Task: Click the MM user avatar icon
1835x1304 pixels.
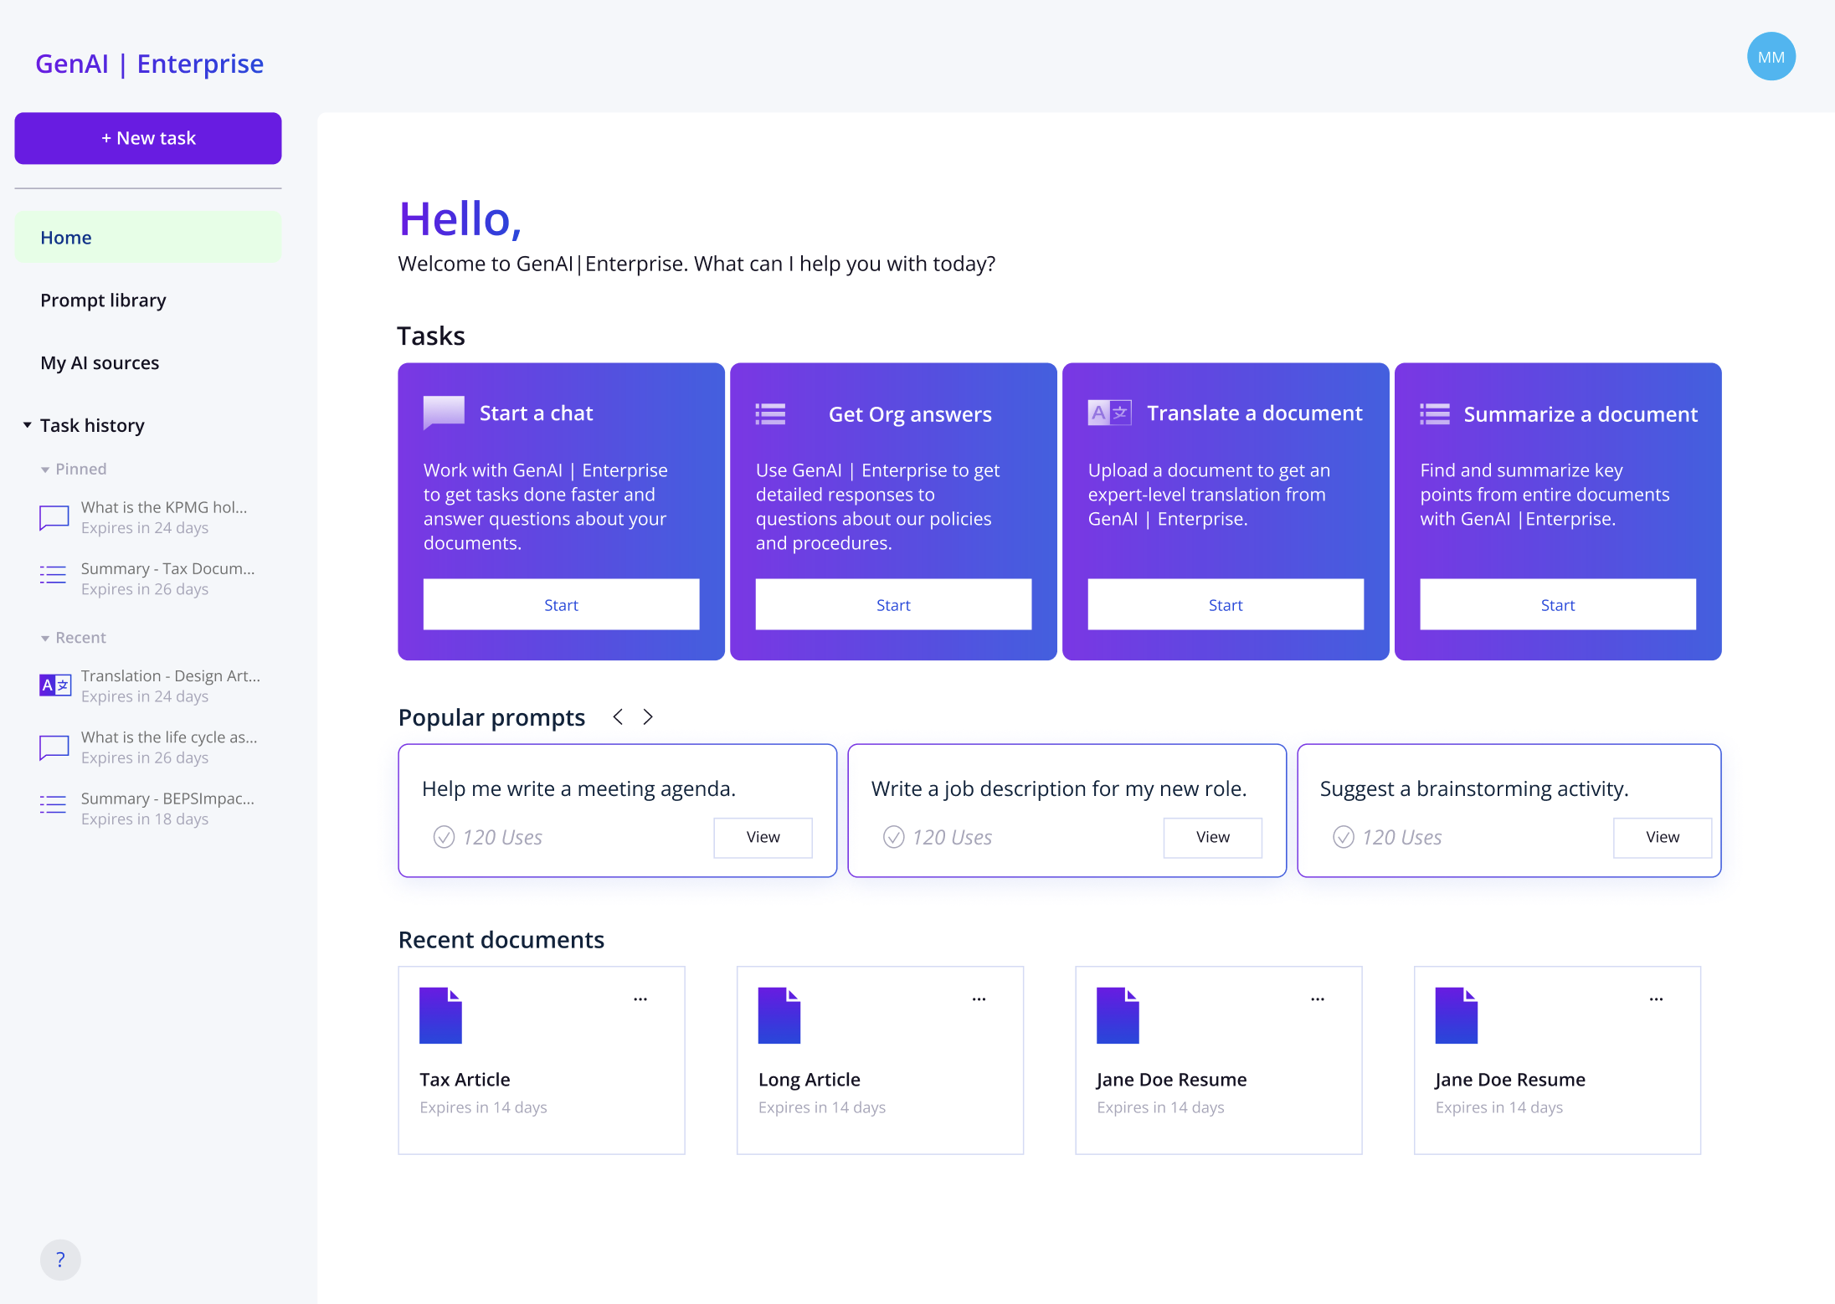Action: tap(1771, 57)
